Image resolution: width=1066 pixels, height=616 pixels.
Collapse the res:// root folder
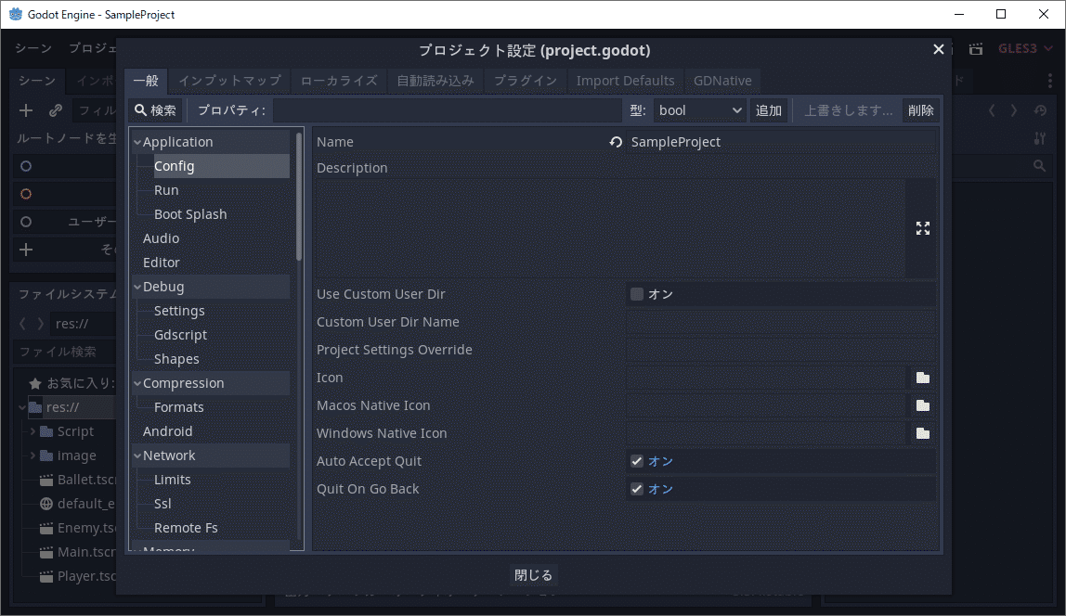pyautogui.click(x=22, y=407)
